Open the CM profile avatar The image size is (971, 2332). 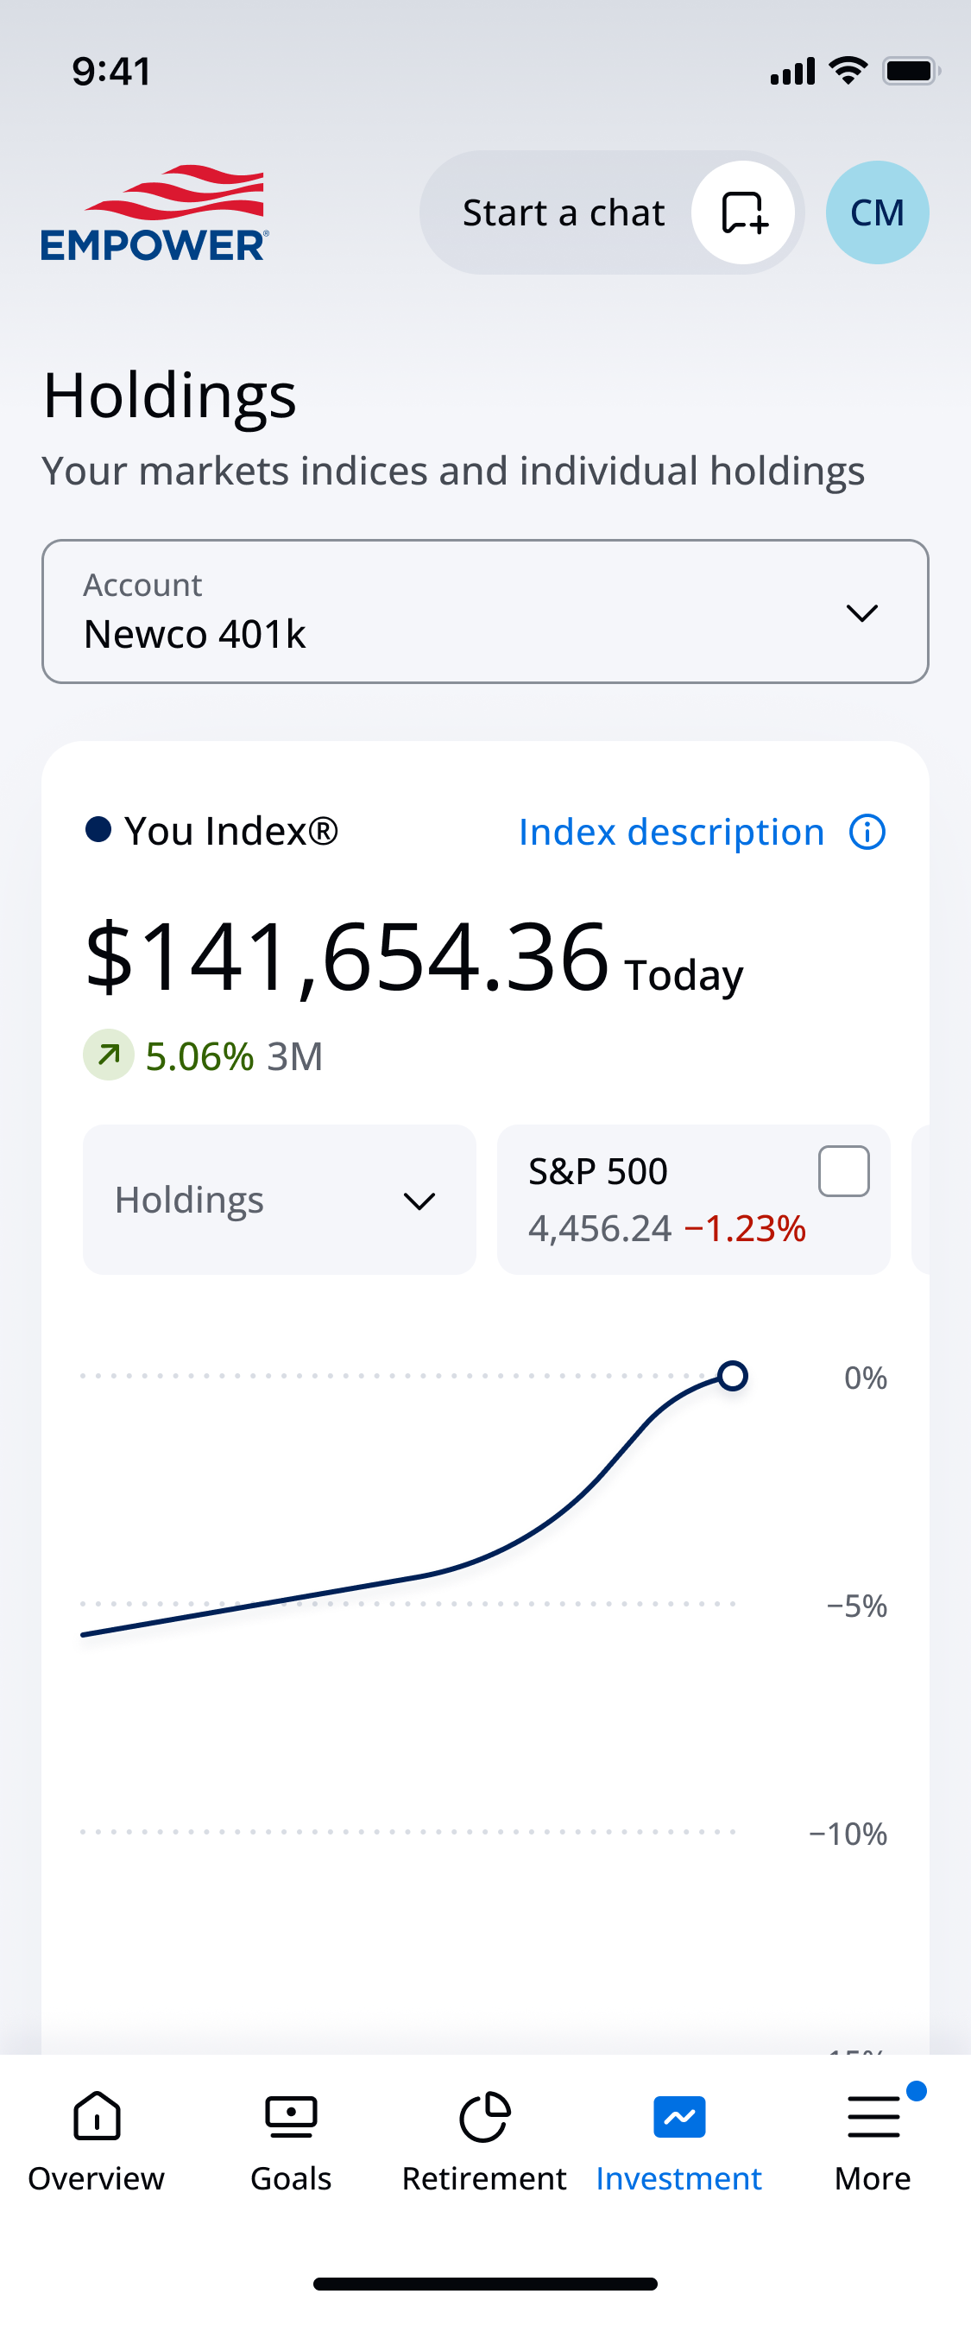pos(877,212)
